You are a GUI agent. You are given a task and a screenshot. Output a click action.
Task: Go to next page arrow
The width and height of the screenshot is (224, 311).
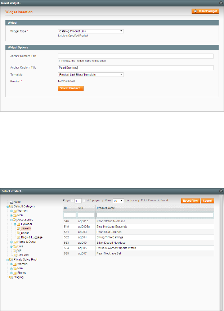(x=84, y=201)
